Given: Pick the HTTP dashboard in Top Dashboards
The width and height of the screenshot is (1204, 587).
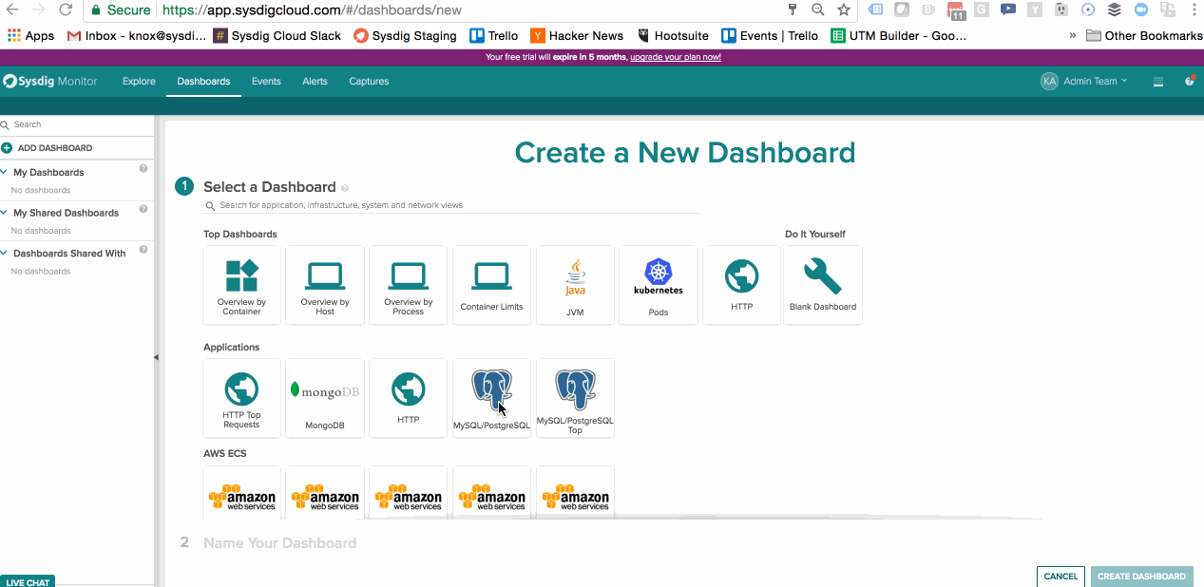Looking at the screenshot, I should [742, 285].
